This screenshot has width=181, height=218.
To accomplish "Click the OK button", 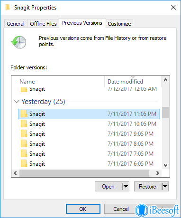I will click(x=83, y=209).
